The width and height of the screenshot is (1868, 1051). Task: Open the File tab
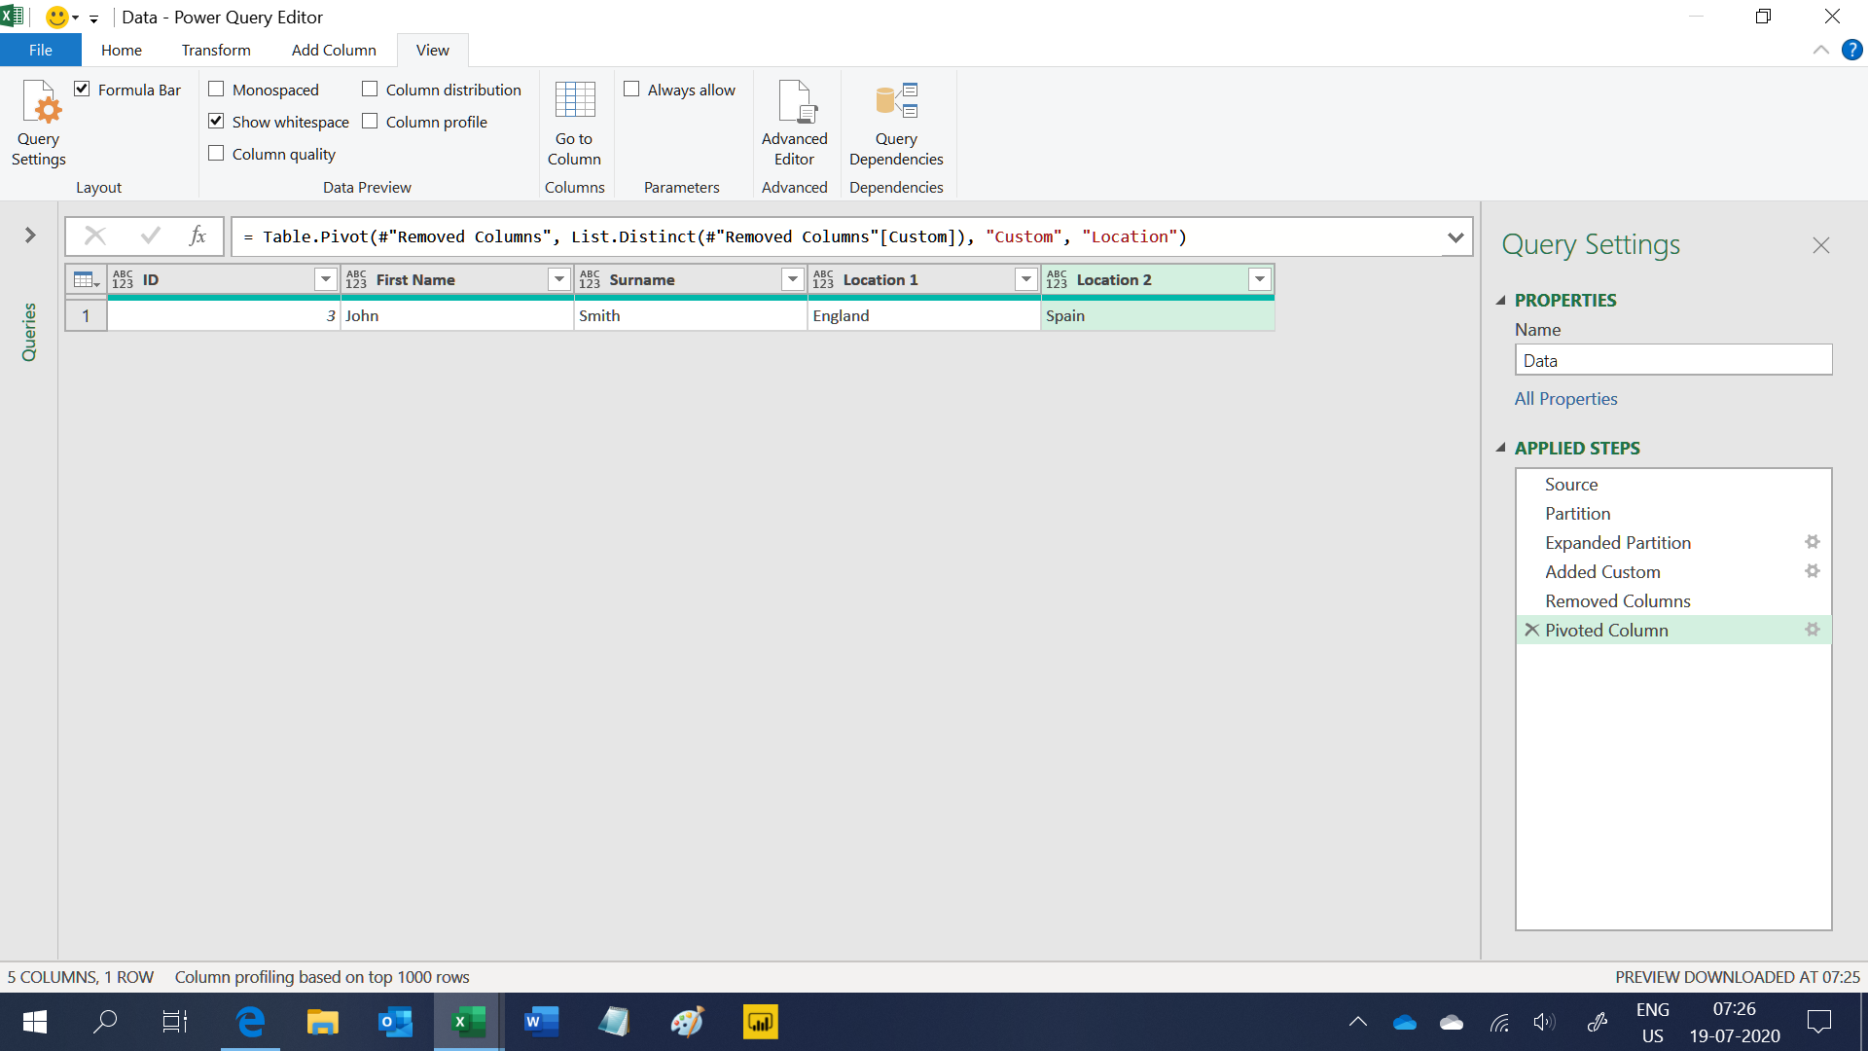41,50
